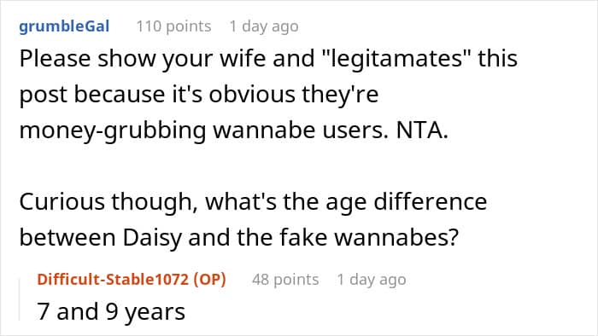
Task: Open grumbleGal's comment "1 day ago" timestamp
Action: (264, 26)
